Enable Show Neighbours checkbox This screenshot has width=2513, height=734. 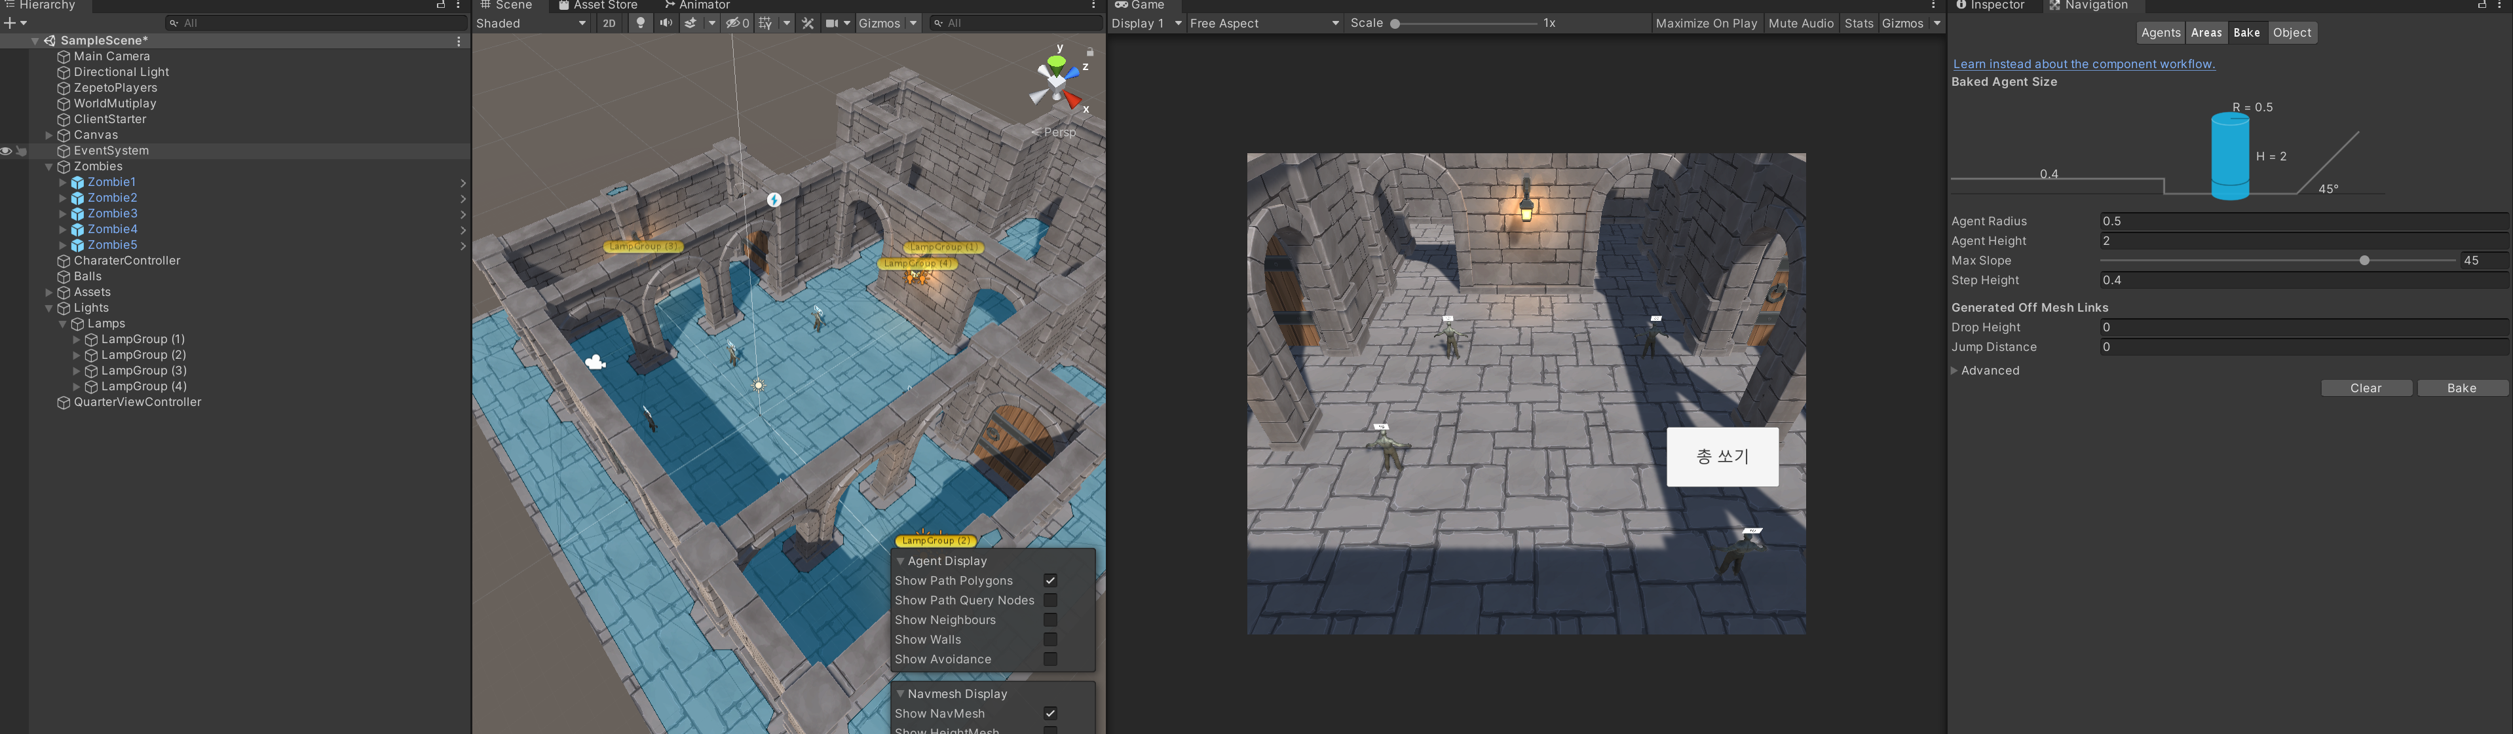[1051, 620]
